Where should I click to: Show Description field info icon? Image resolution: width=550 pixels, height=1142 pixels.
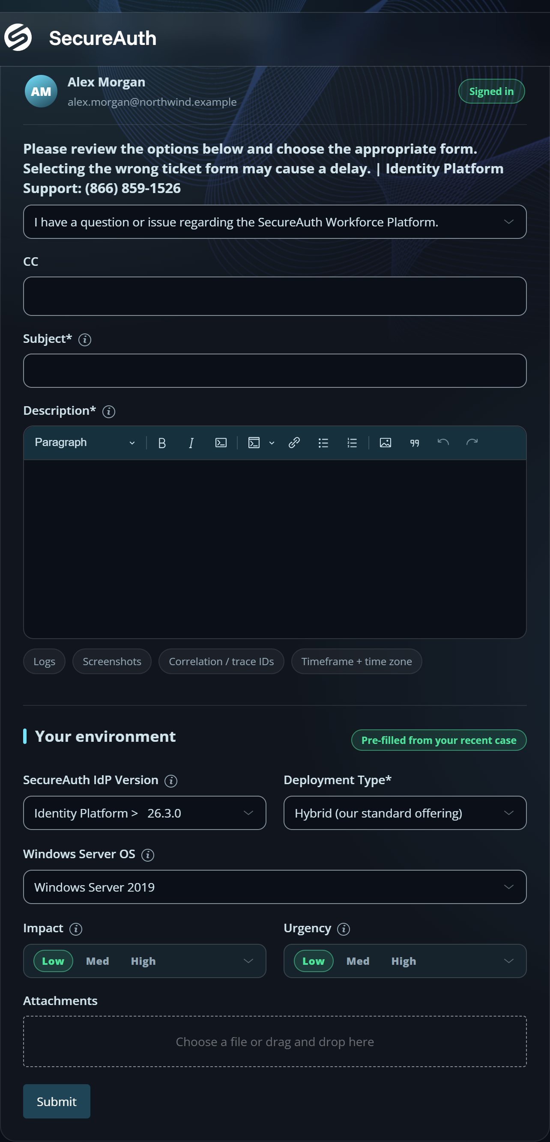[x=109, y=411]
